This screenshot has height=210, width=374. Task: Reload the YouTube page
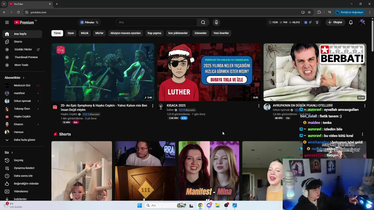tap(18, 12)
